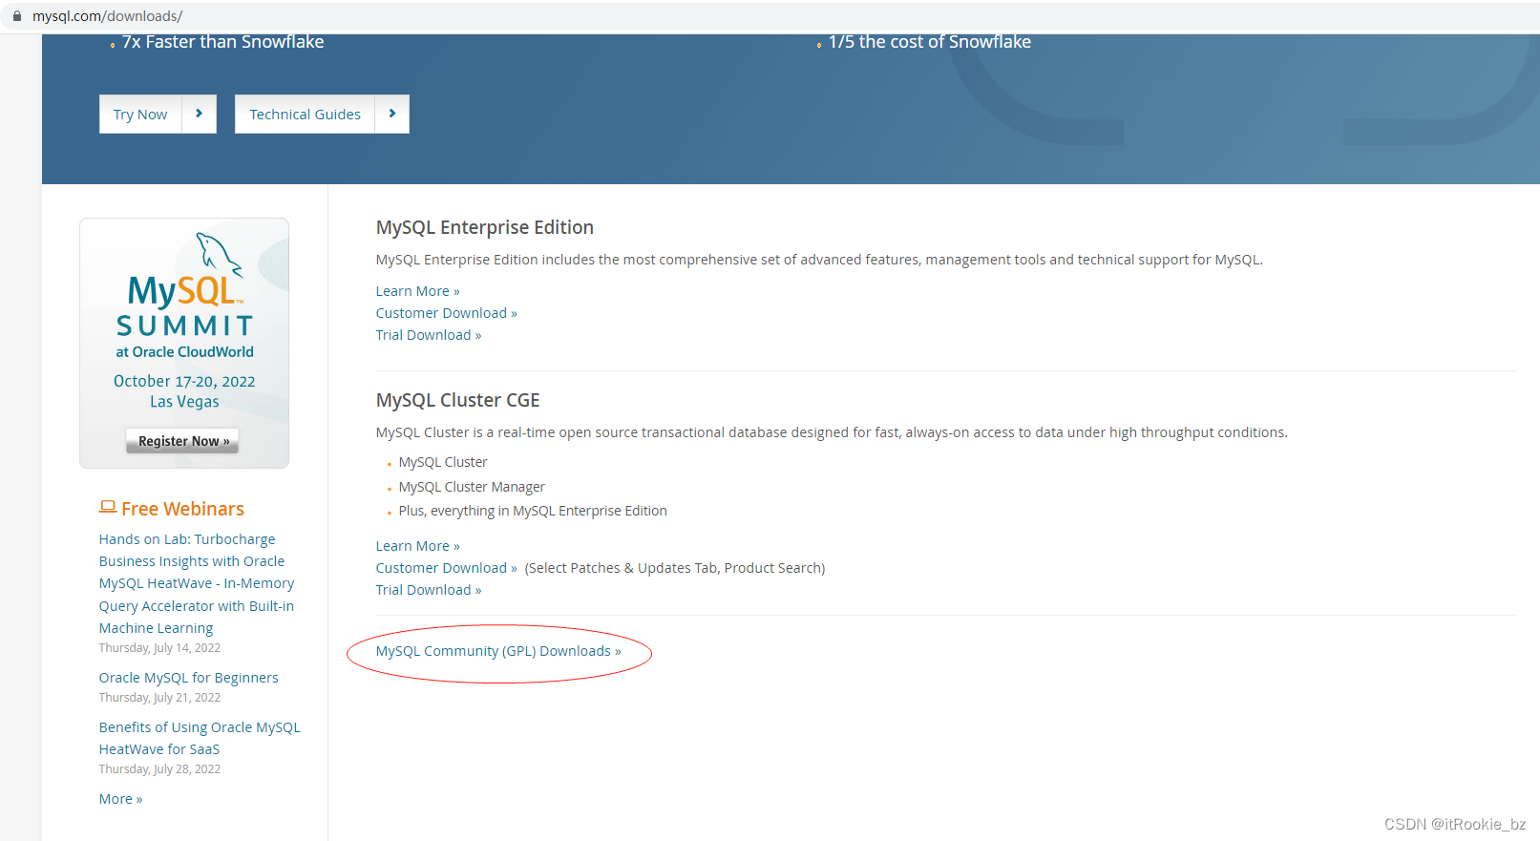Image resolution: width=1540 pixels, height=841 pixels.
Task: Click the mysql.com/downloads/ address bar URL
Action: tap(108, 16)
